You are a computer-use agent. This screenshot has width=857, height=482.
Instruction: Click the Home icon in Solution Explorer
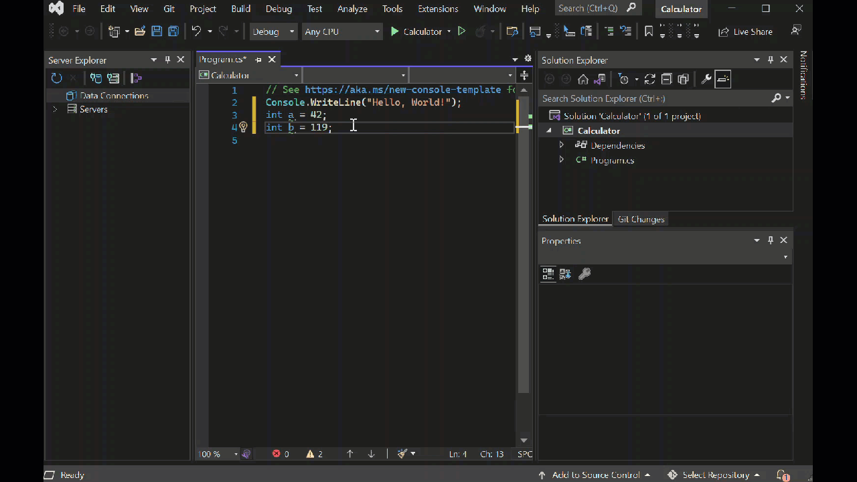pos(582,79)
